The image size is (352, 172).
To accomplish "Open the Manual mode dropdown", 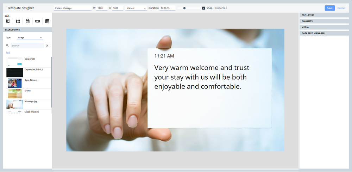I will (136, 8).
